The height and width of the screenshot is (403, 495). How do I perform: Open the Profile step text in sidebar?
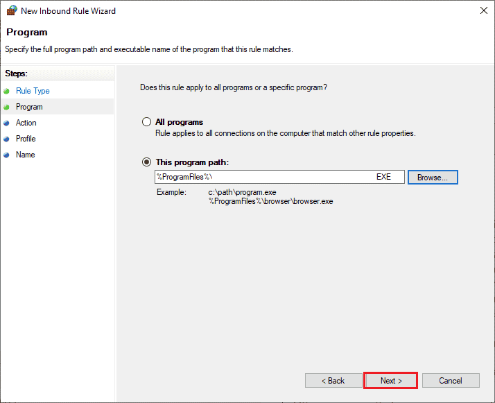(x=26, y=139)
